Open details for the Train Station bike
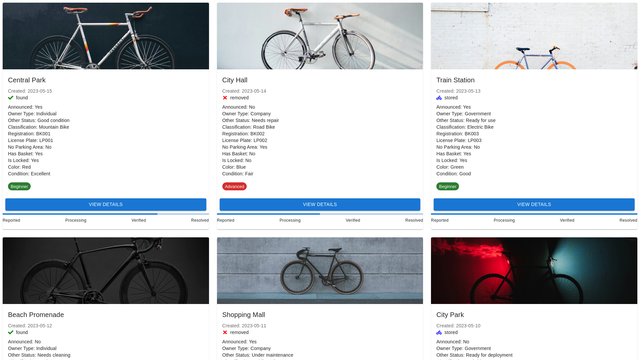 (x=534, y=204)
